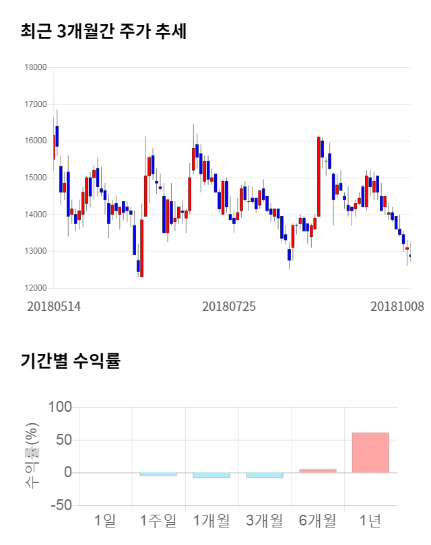Click the '기간별 수익률' section heading
Image resolution: width=431 pixels, height=545 pixels.
coord(70,361)
